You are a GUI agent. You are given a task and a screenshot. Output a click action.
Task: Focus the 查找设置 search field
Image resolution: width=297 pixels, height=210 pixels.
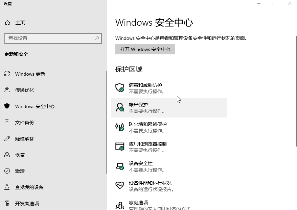pos(53,38)
